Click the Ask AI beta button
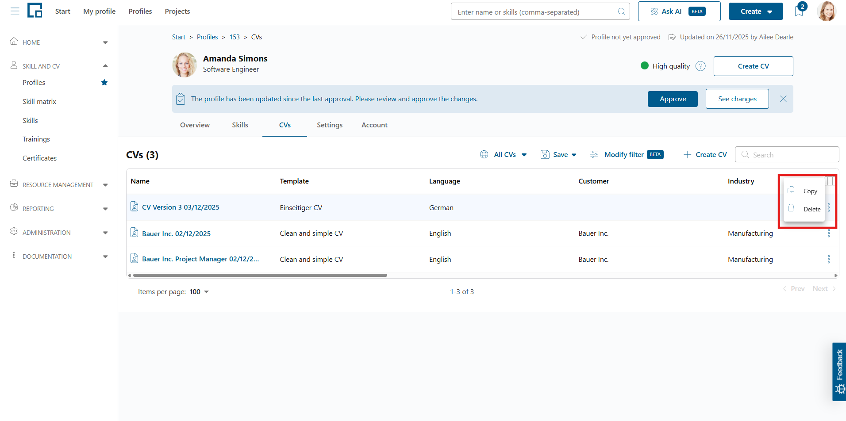 (x=679, y=11)
